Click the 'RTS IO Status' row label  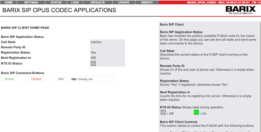click(11, 63)
